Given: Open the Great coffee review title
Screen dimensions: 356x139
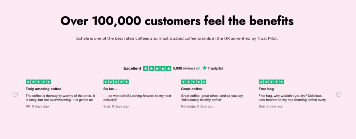Looking at the screenshot, I should (192, 89).
